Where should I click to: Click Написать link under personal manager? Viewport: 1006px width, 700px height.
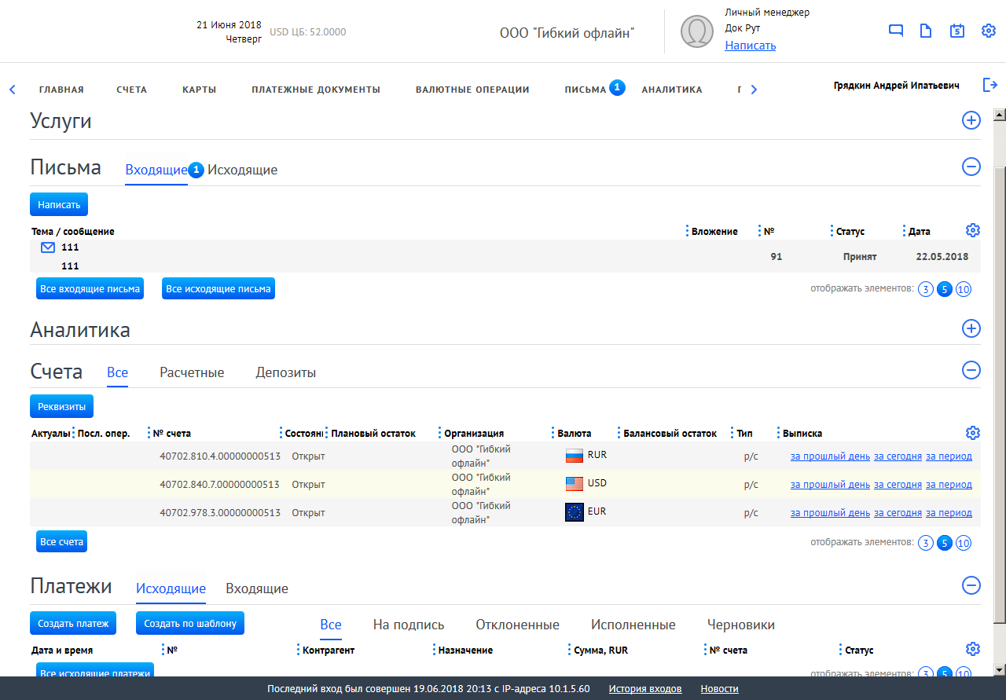point(751,46)
